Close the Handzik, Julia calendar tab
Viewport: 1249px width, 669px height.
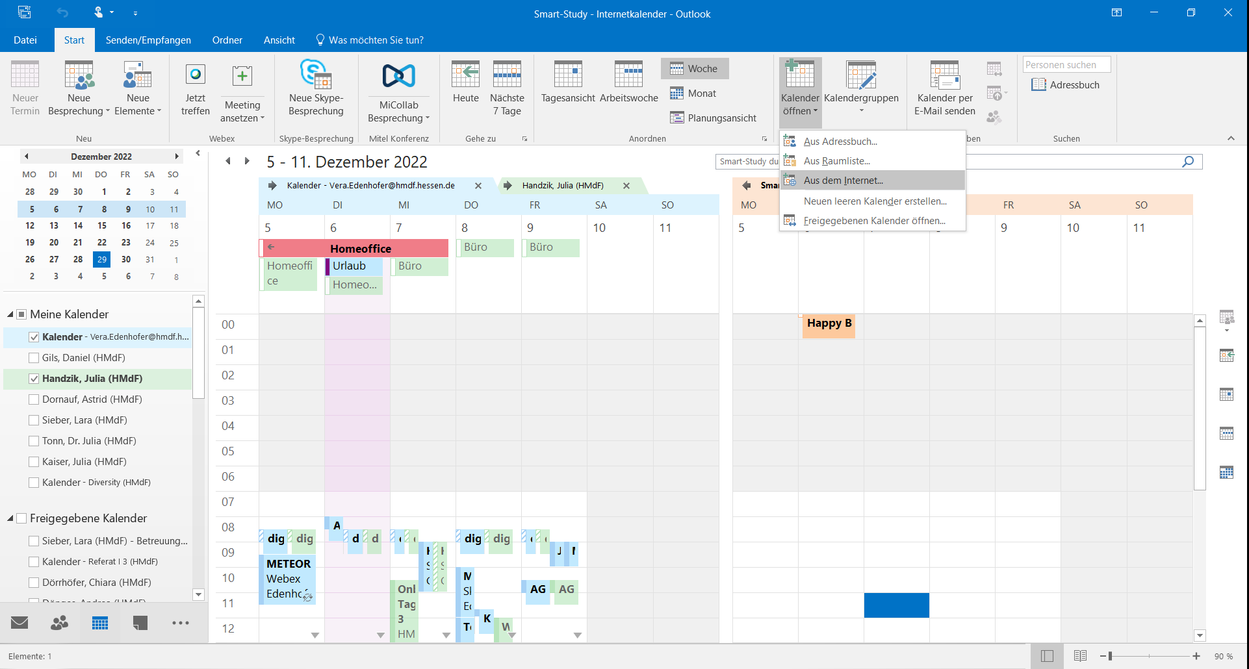[x=626, y=186]
